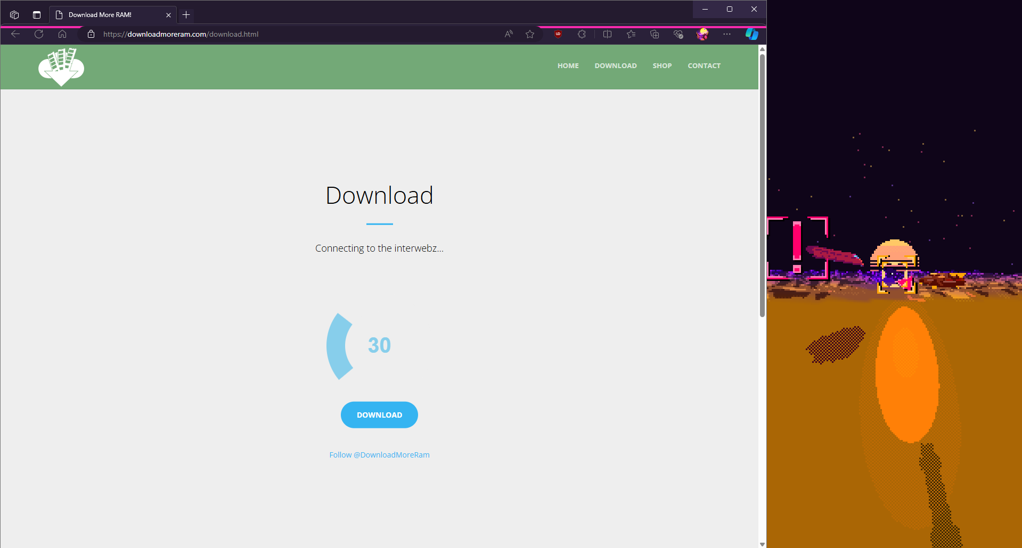1022x548 pixels.
Task: Open the workspaces icon in title bar
Action: (14, 15)
